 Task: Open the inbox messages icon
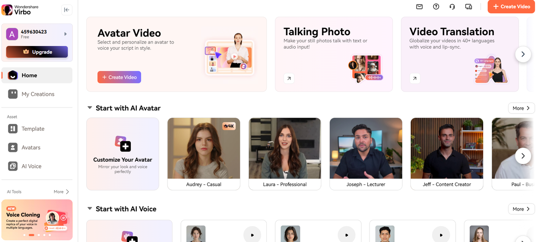(x=419, y=6)
